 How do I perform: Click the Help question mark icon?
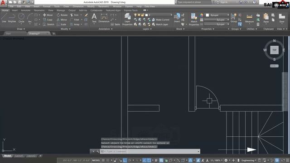(x=254, y=2)
